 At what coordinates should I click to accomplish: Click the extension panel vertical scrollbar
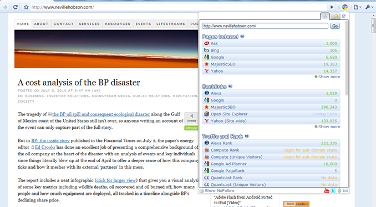(347, 58)
